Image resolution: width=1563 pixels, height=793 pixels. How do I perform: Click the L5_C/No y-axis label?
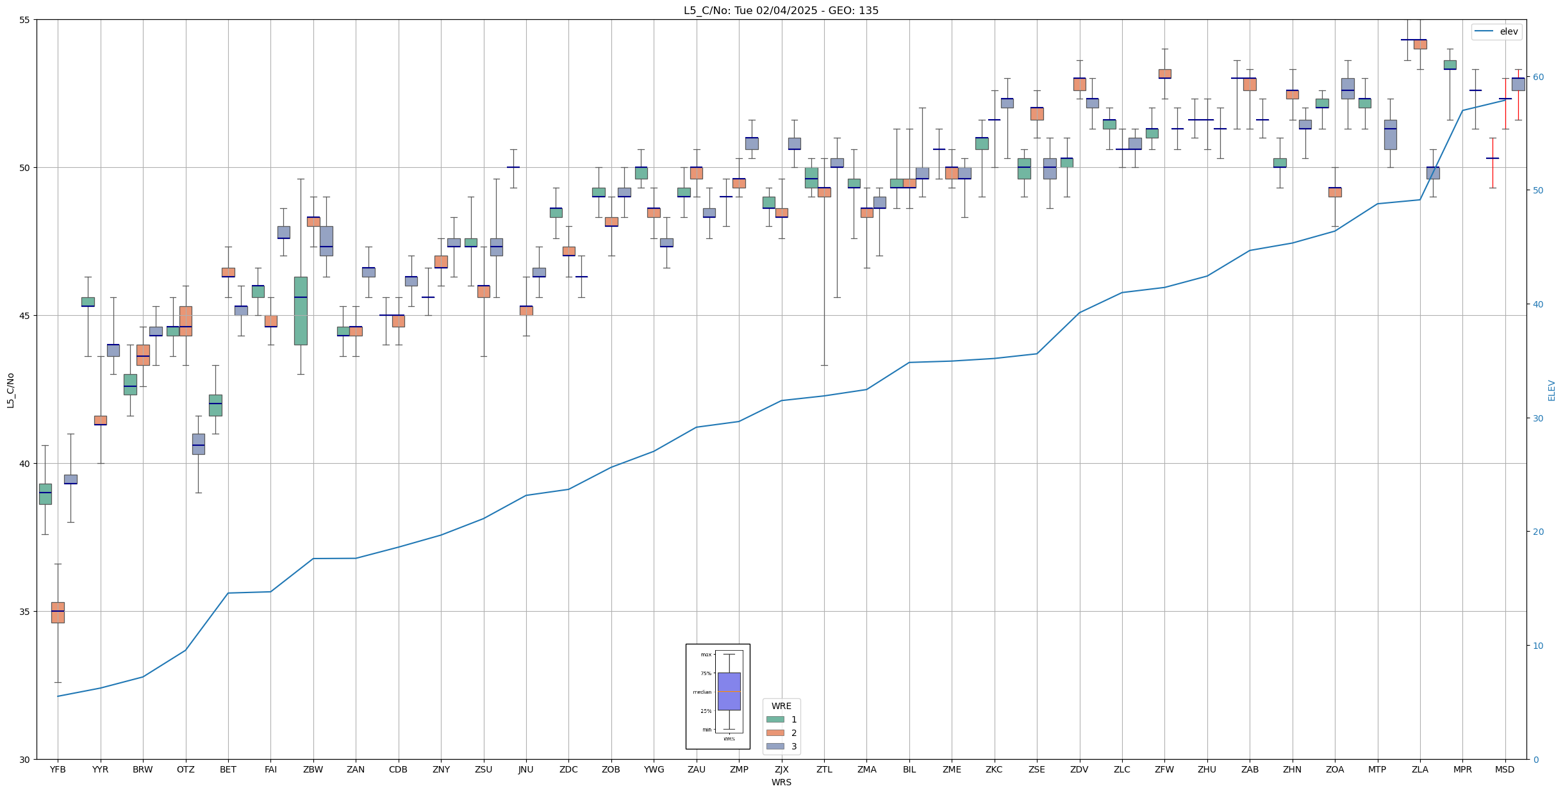point(10,390)
